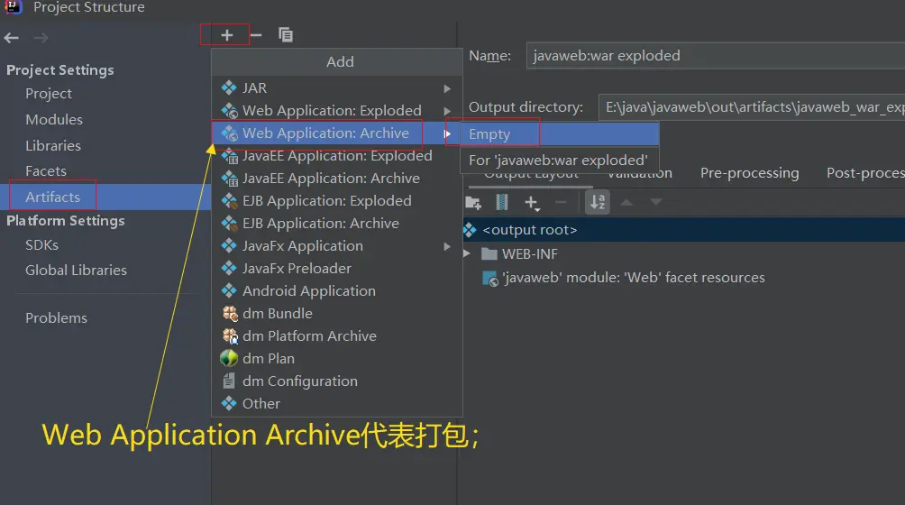Go back with the left arrow
This screenshot has width=905, height=505.
[12, 38]
